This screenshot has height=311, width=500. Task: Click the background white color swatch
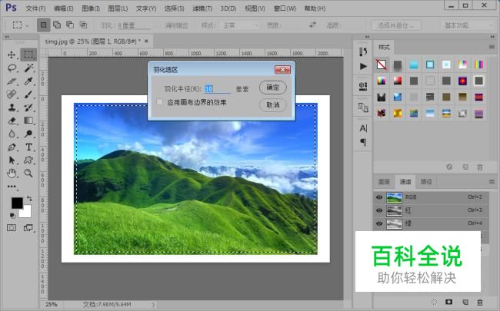click(x=27, y=212)
